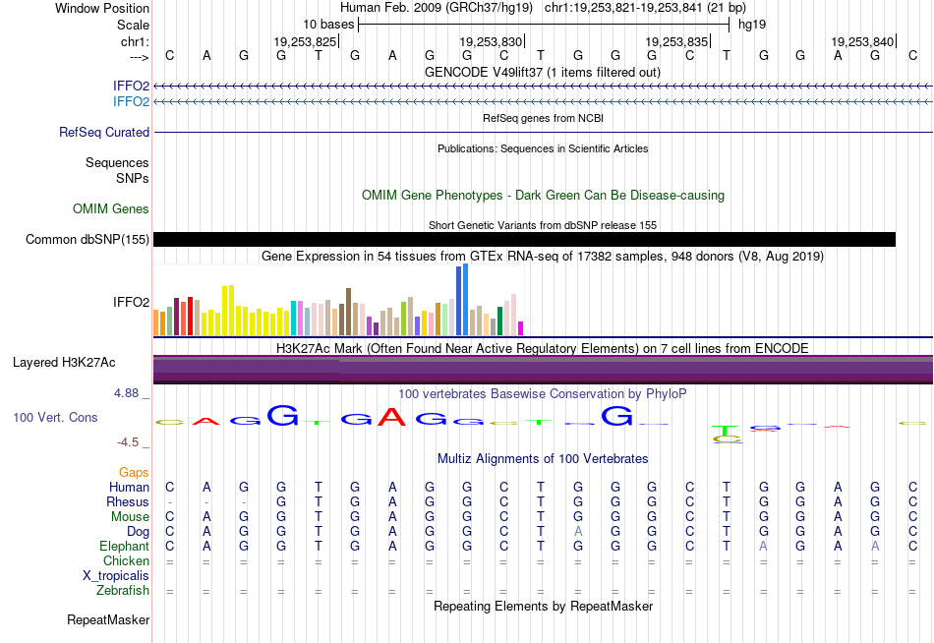
Task: Select the Common dbSNP(155) label
Action: pos(87,240)
